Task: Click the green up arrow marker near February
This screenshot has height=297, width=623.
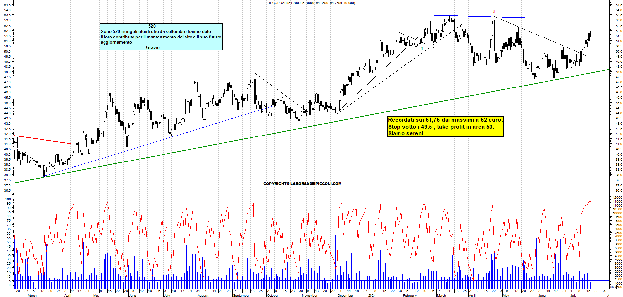Action: pos(422,48)
